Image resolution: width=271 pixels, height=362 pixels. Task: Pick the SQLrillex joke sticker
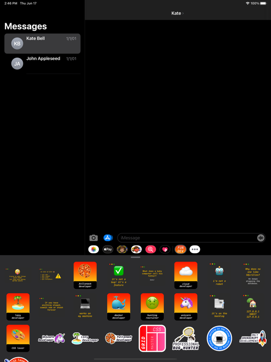coord(253,274)
